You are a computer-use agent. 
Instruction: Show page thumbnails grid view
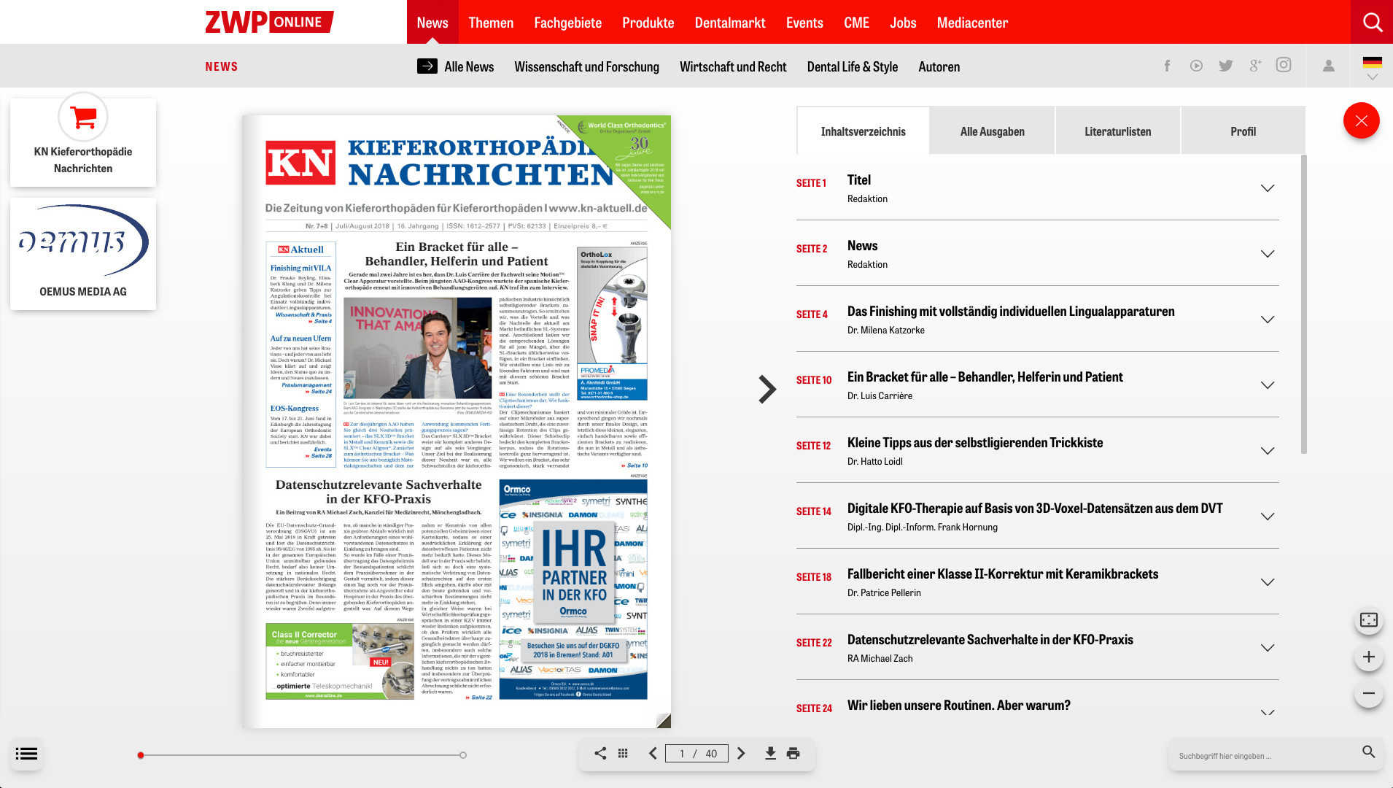(x=623, y=753)
